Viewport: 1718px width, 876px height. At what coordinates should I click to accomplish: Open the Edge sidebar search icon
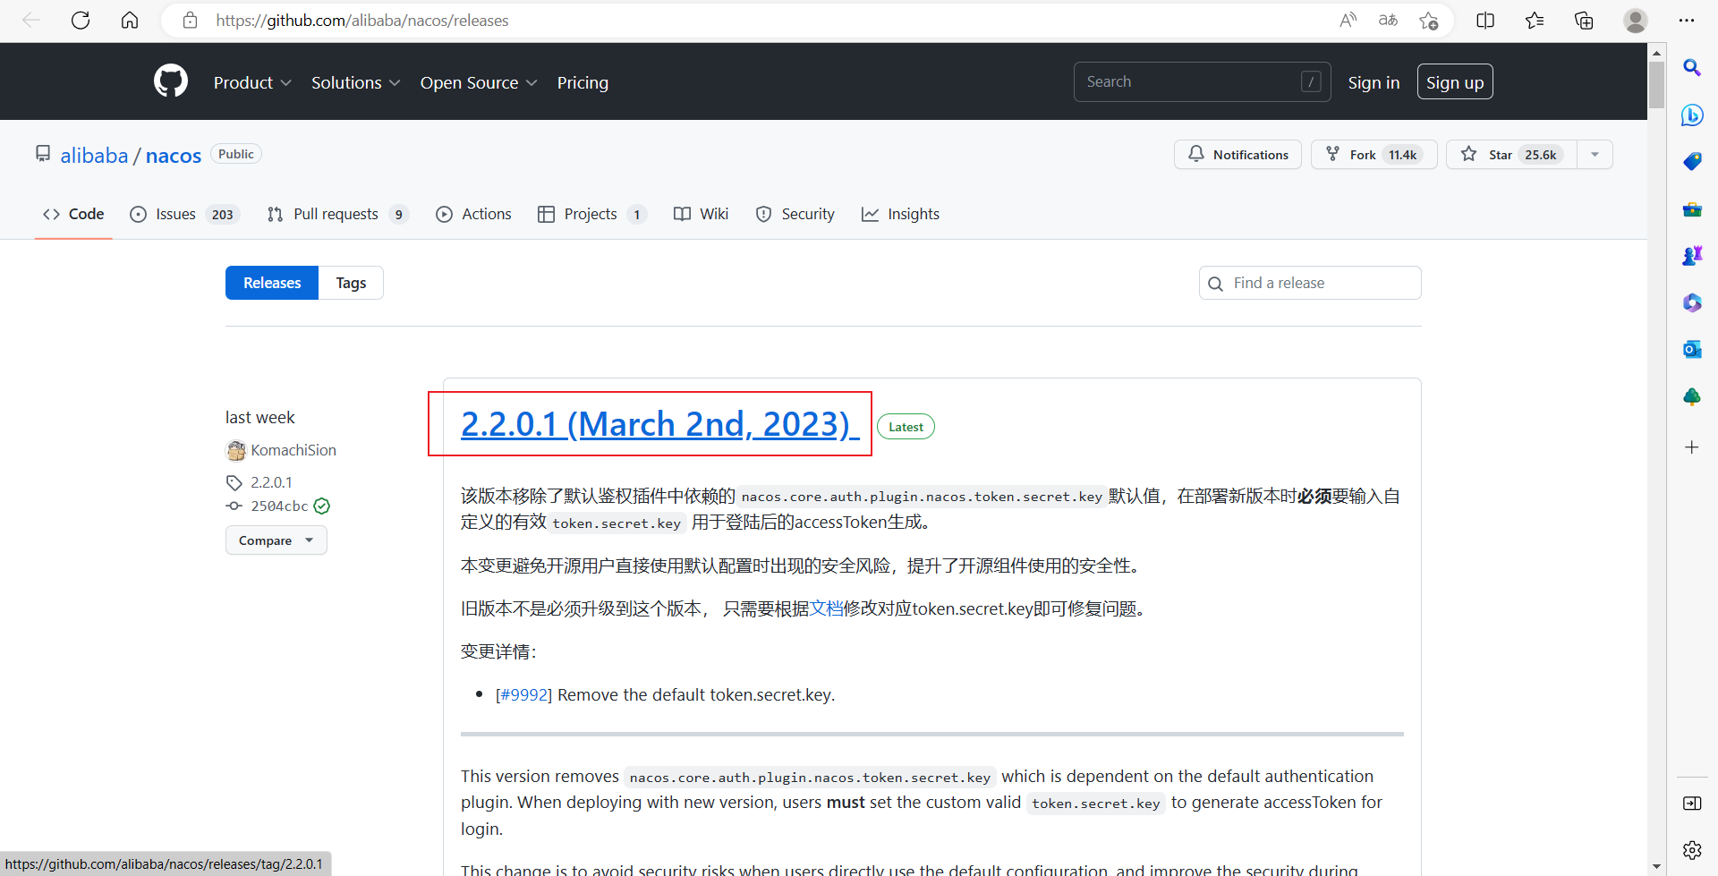1691,67
